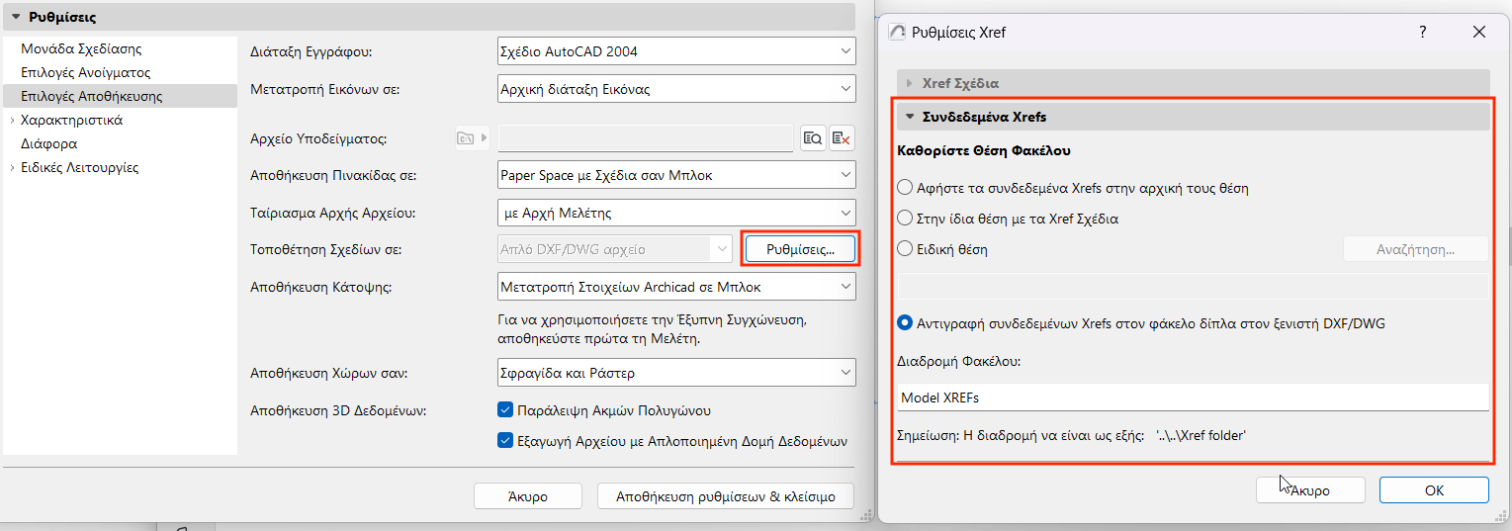1512x531 pixels.
Task: Click the clear template file icon
Action: (842, 138)
